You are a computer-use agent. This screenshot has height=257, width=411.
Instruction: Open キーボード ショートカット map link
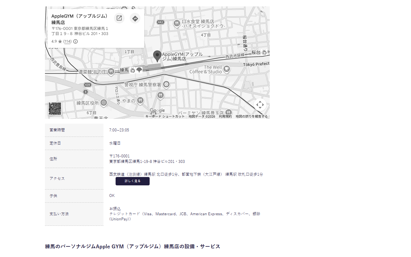tap(165, 116)
